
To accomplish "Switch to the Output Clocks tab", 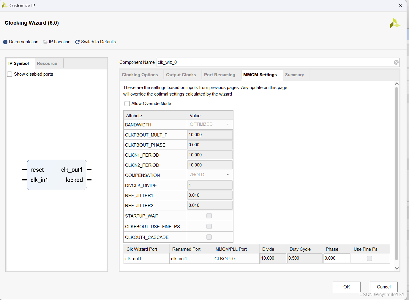I will (x=181, y=75).
